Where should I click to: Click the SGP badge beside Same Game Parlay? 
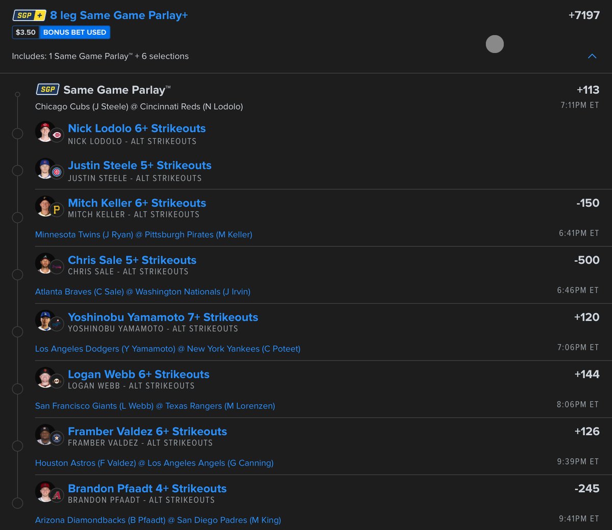coord(47,89)
